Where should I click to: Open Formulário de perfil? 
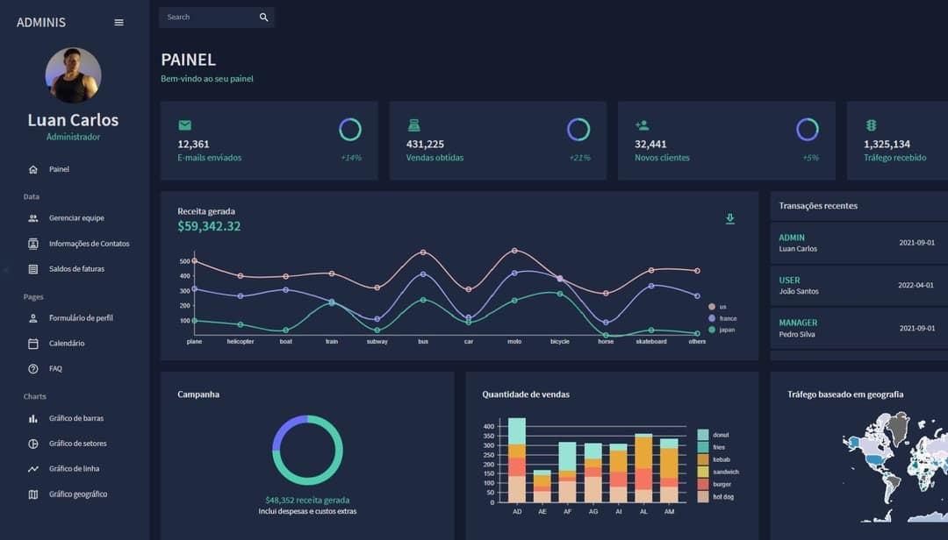tap(81, 318)
